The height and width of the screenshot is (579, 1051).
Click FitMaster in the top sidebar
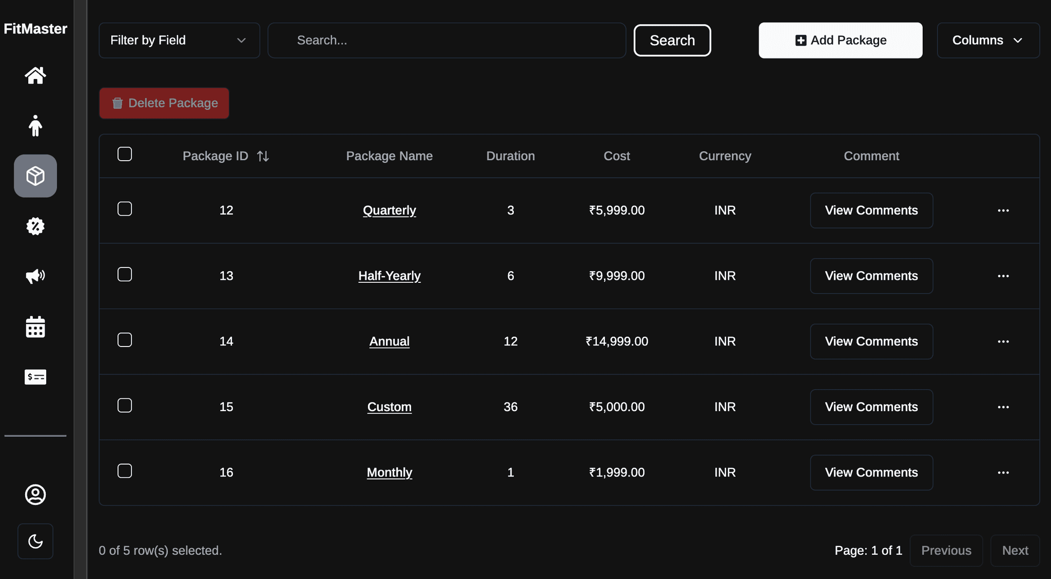[35, 29]
